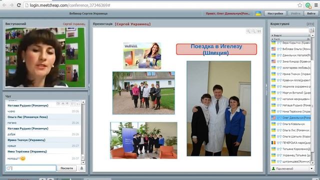Image resolution: width=320 pixels, height=180 pixels.
Task: Select user Ирина Ткачук in users list
Action: (x=290, y=74)
